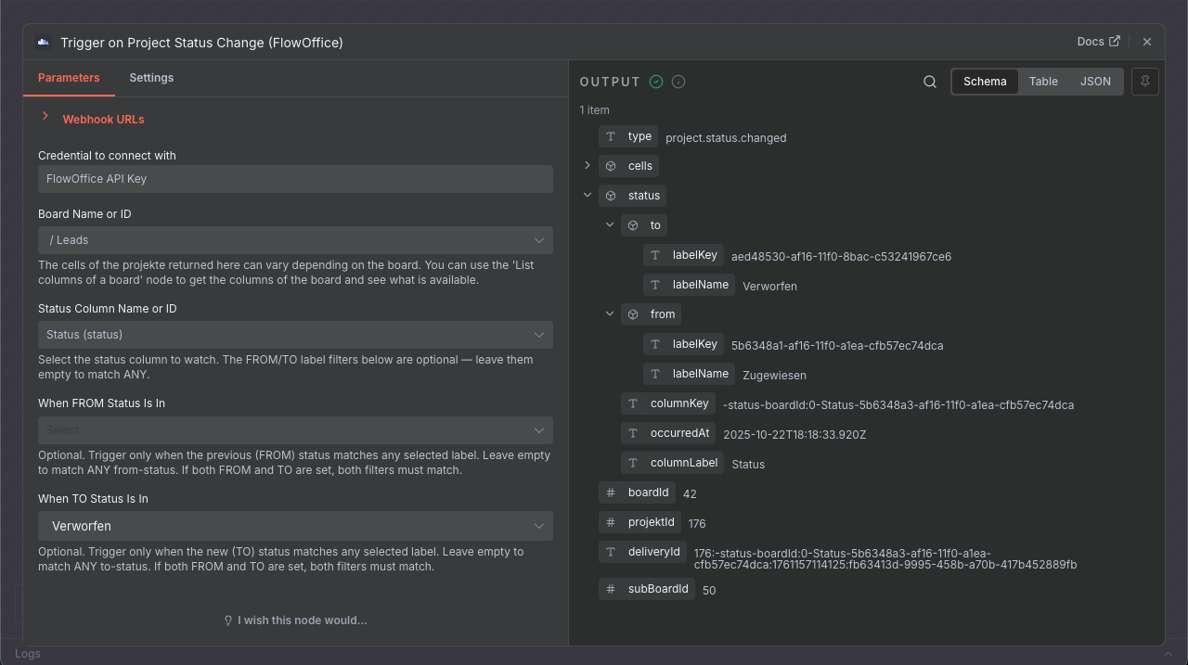Viewport: 1188px width, 665px height.
Task: Select the Schema output view
Action: (x=985, y=82)
